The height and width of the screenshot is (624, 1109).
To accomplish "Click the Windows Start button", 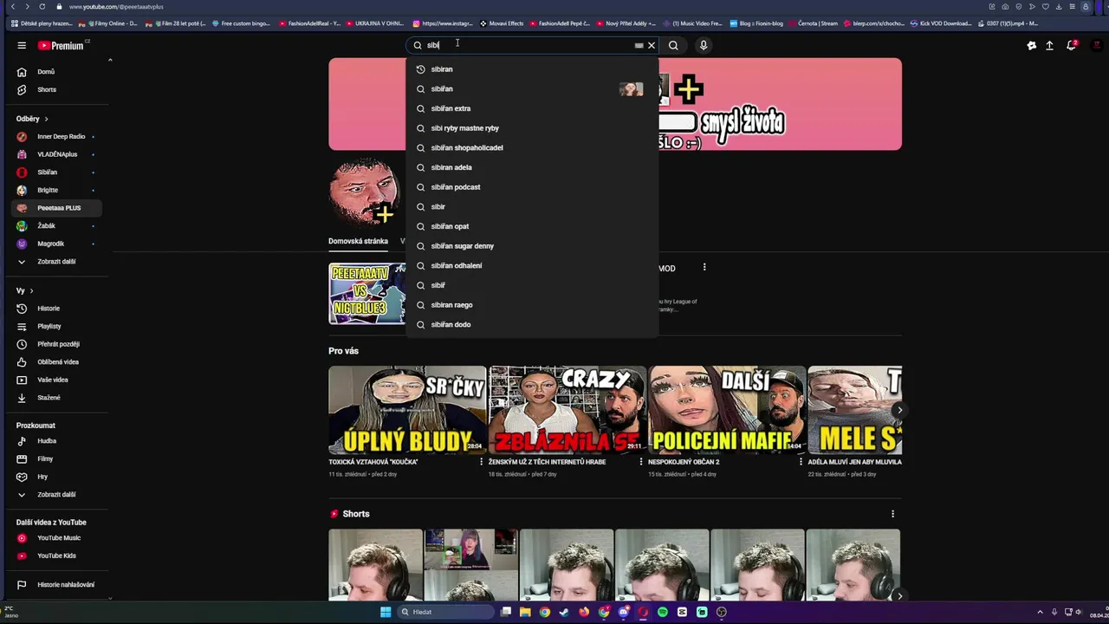I will tap(386, 612).
